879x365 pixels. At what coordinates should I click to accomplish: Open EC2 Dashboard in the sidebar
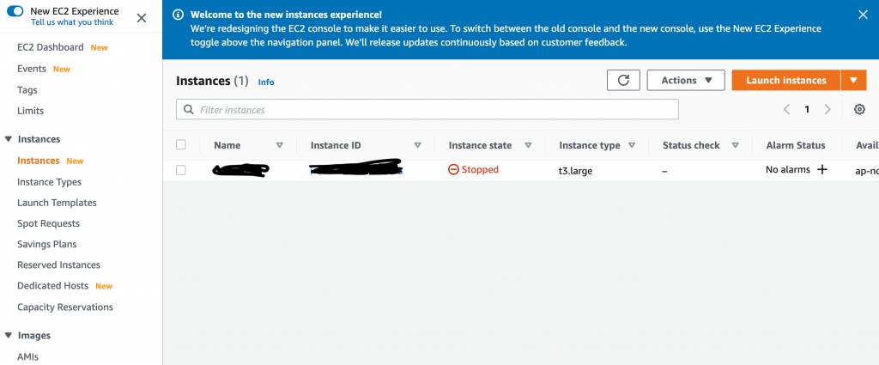coord(51,47)
